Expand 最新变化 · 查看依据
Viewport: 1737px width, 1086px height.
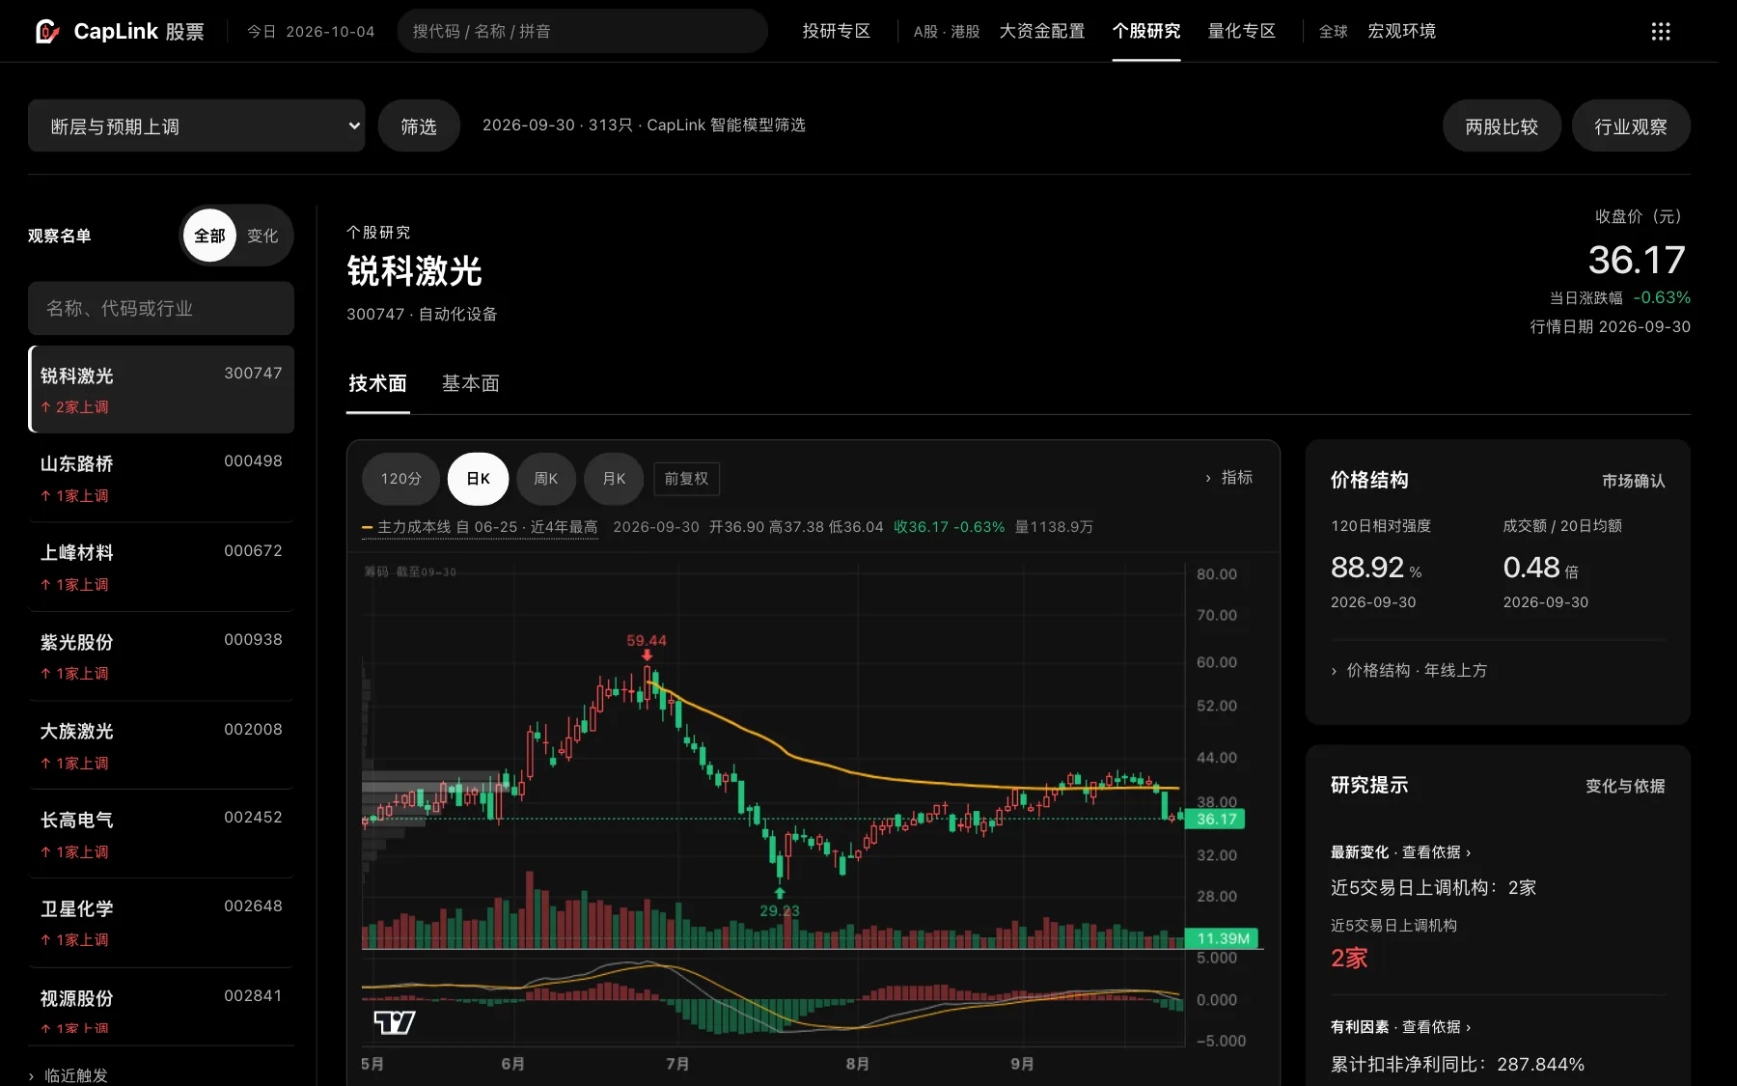pyautogui.click(x=1401, y=852)
